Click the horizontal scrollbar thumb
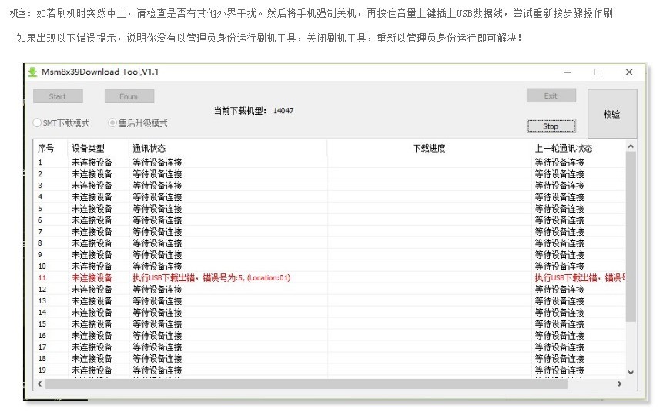This screenshot has width=663, height=419. coord(306,384)
